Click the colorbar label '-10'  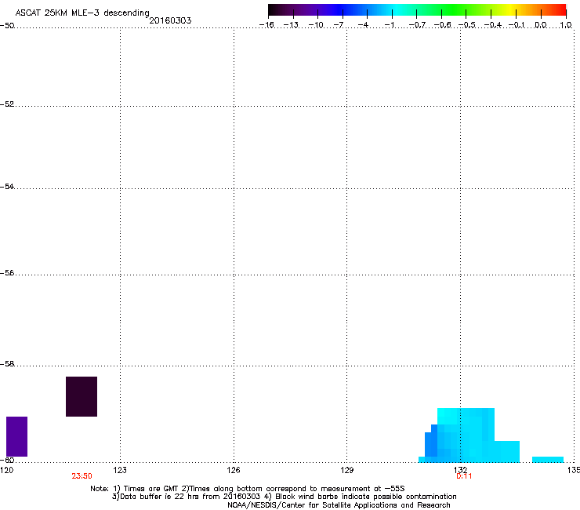(316, 25)
